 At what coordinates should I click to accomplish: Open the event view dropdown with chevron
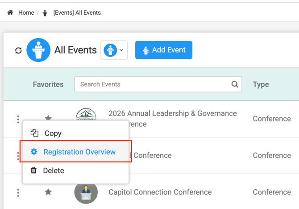[114, 50]
